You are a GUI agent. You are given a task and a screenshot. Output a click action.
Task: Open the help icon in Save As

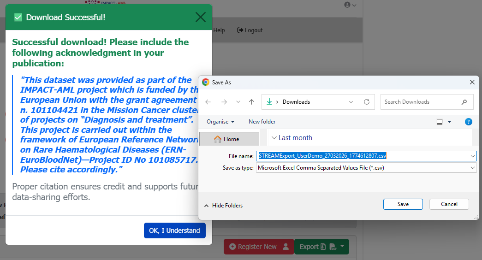pos(468,122)
